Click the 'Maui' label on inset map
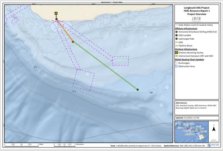Screen dimensions: 223x151 [x=202, y=128]
